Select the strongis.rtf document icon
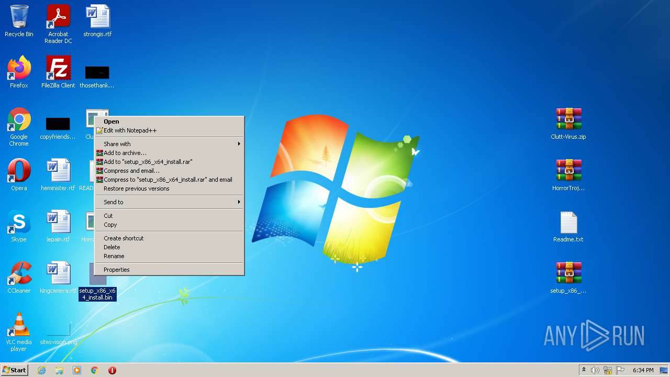This screenshot has width=670, height=377. 97,21
